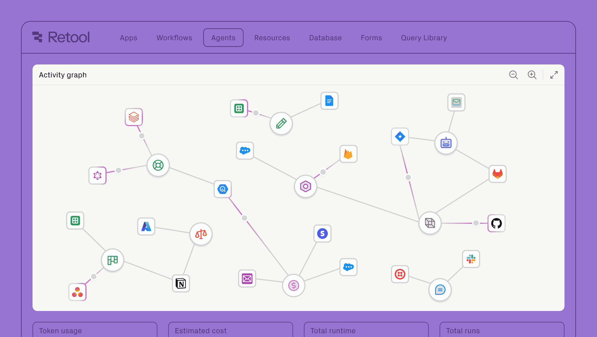
Task: Open the Notion node
Action: [x=181, y=284]
